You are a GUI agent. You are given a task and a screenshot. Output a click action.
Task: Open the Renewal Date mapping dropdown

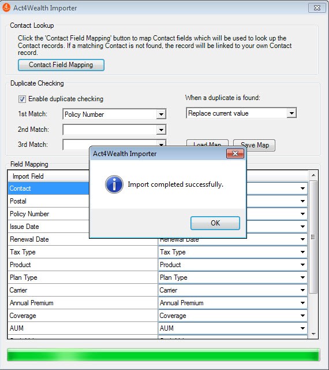pyautogui.click(x=302, y=239)
